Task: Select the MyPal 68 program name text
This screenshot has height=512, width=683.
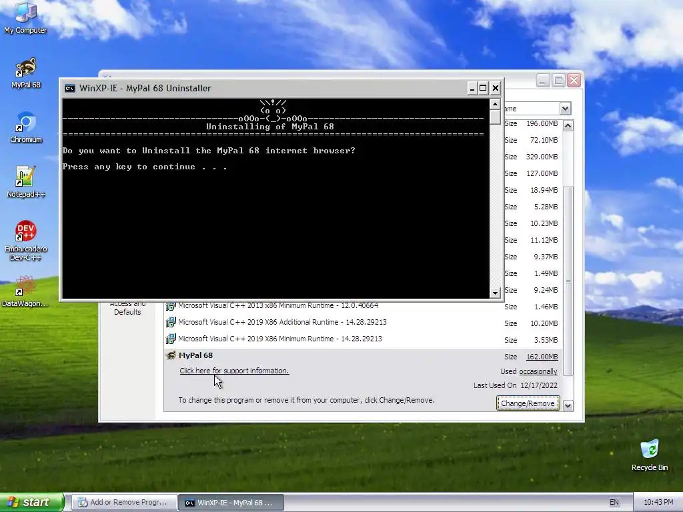Action: tap(195, 355)
